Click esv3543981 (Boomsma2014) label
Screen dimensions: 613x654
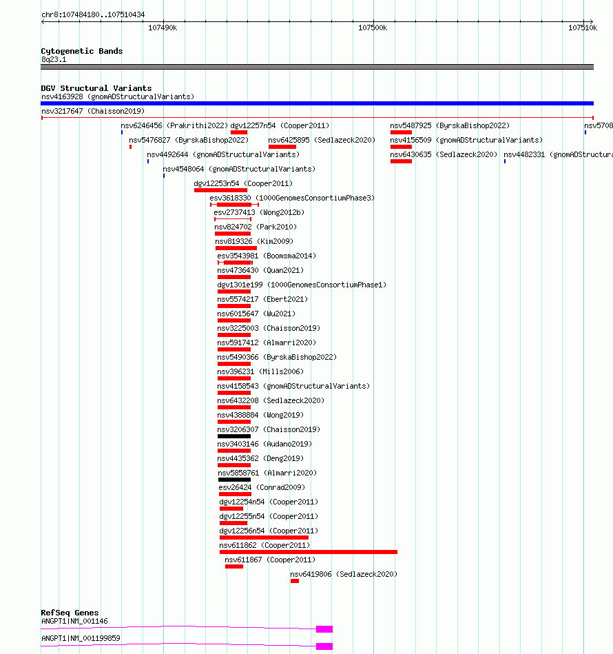pos(267,256)
